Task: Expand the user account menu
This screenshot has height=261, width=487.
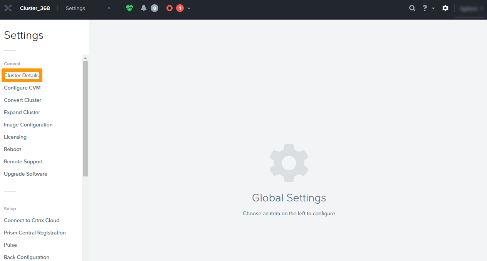Action: (x=470, y=8)
